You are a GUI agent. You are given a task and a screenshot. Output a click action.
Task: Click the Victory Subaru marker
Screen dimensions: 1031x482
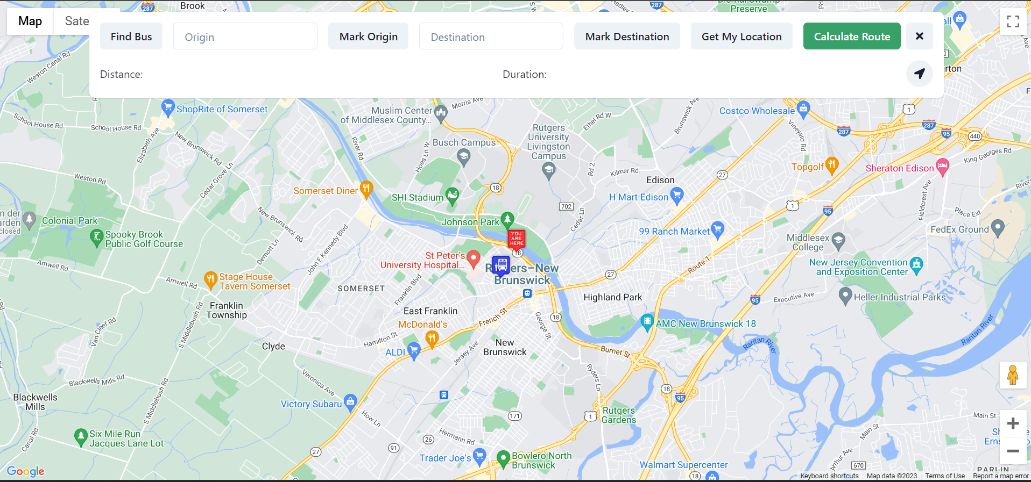coord(350,402)
